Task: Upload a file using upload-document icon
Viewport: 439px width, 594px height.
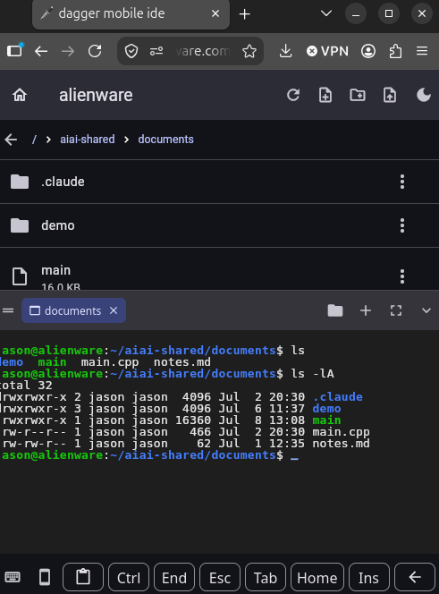Action: coord(390,95)
